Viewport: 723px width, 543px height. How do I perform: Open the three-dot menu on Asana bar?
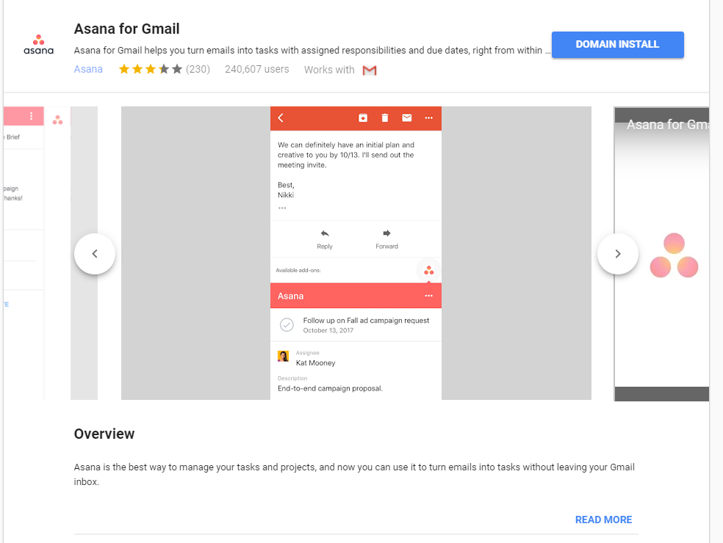tap(428, 296)
